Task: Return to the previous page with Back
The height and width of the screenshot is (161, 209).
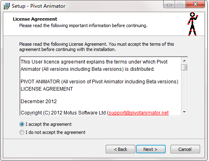Action: (x=120, y=149)
